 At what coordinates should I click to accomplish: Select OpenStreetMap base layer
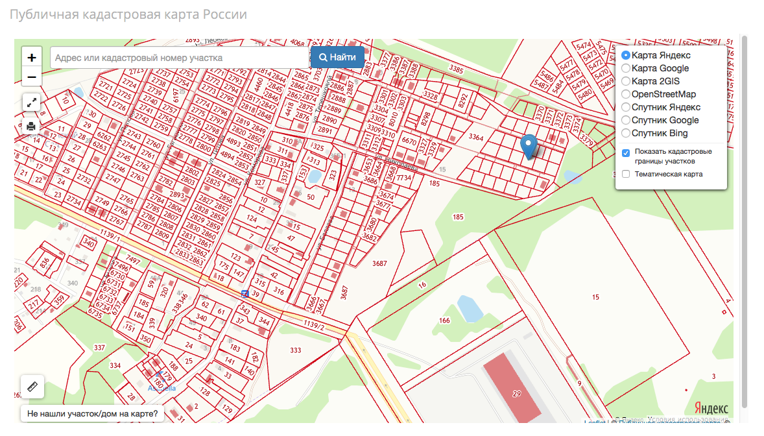(x=626, y=94)
